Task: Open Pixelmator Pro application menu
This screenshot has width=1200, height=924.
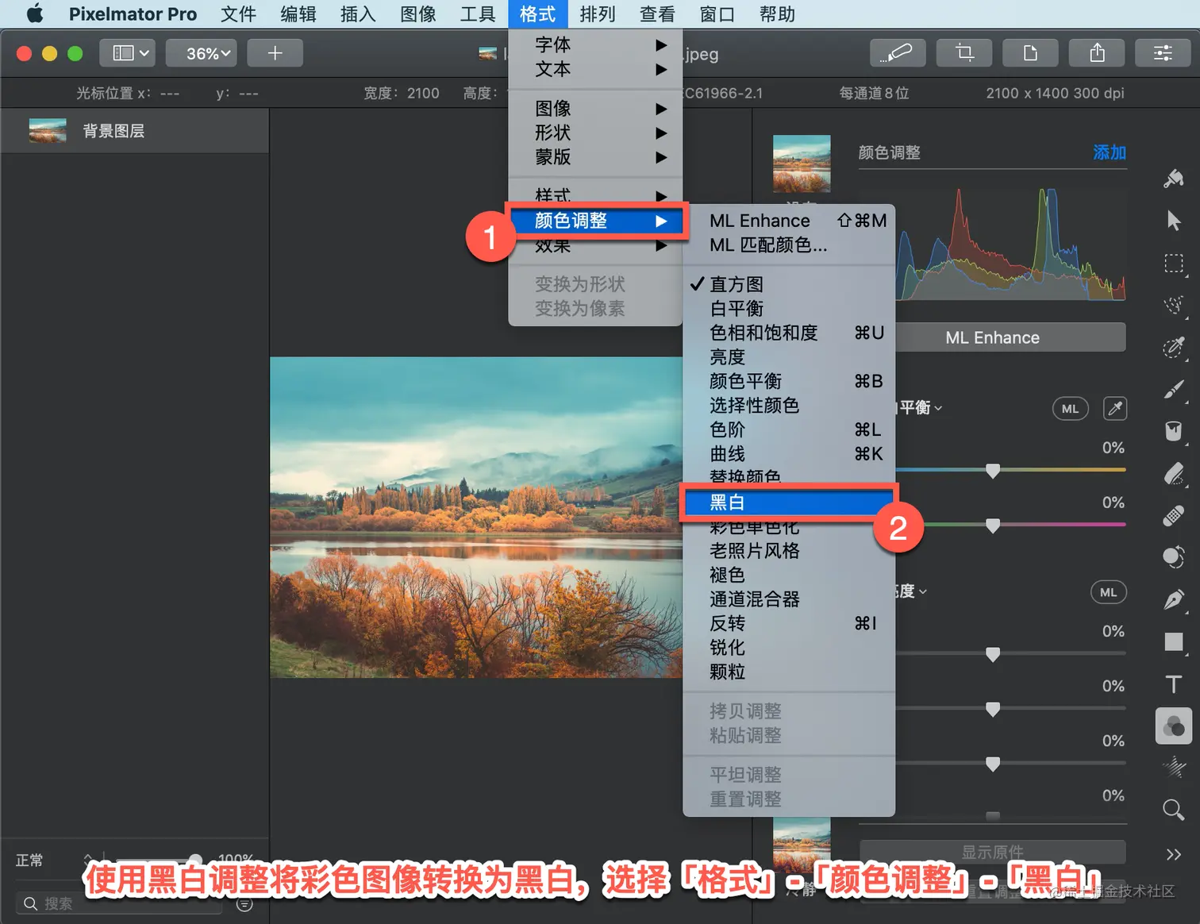Action: (x=133, y=13)
